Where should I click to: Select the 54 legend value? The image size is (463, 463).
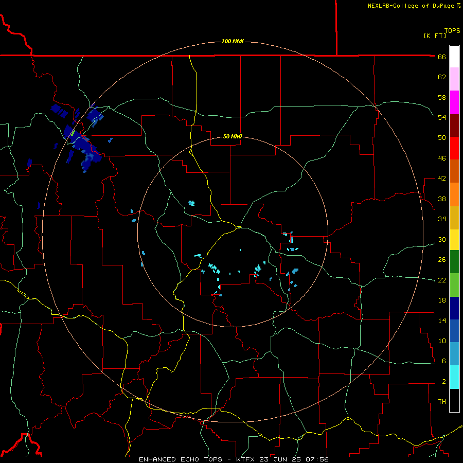442,117
